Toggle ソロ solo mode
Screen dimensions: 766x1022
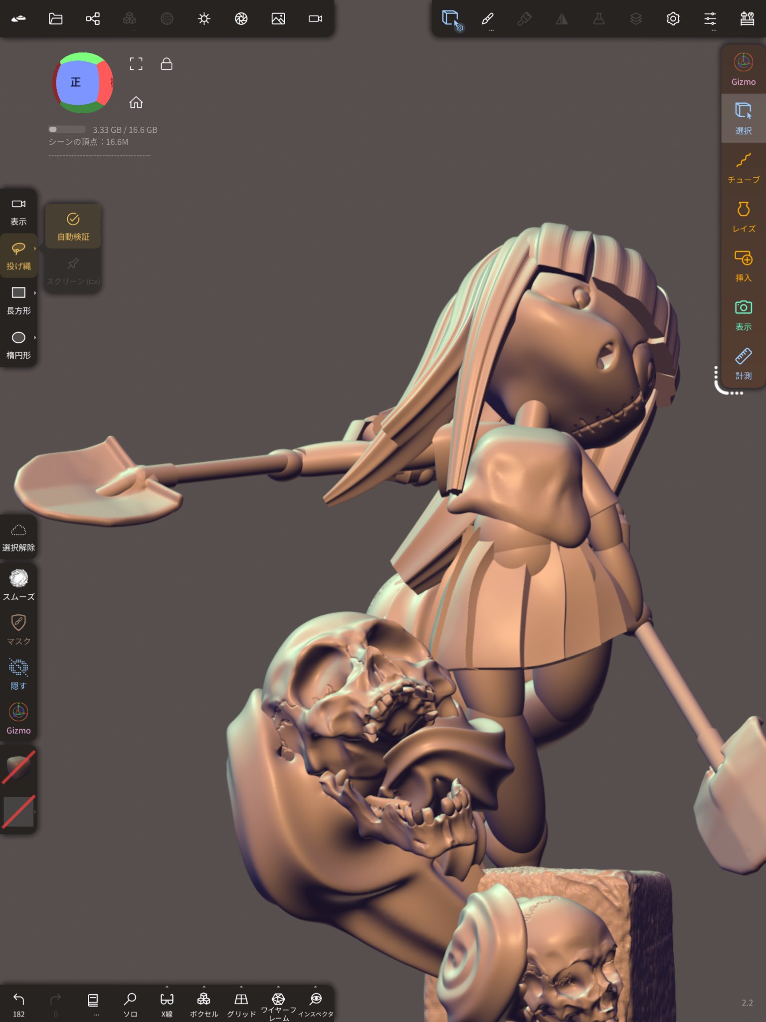(130, 1005)
